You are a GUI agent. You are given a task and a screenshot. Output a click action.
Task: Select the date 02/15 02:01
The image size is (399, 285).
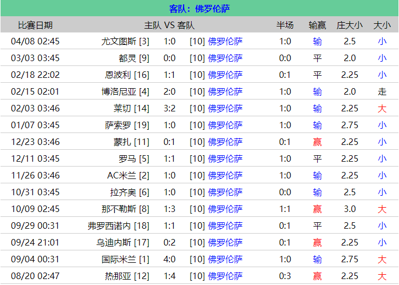(35, 91)
